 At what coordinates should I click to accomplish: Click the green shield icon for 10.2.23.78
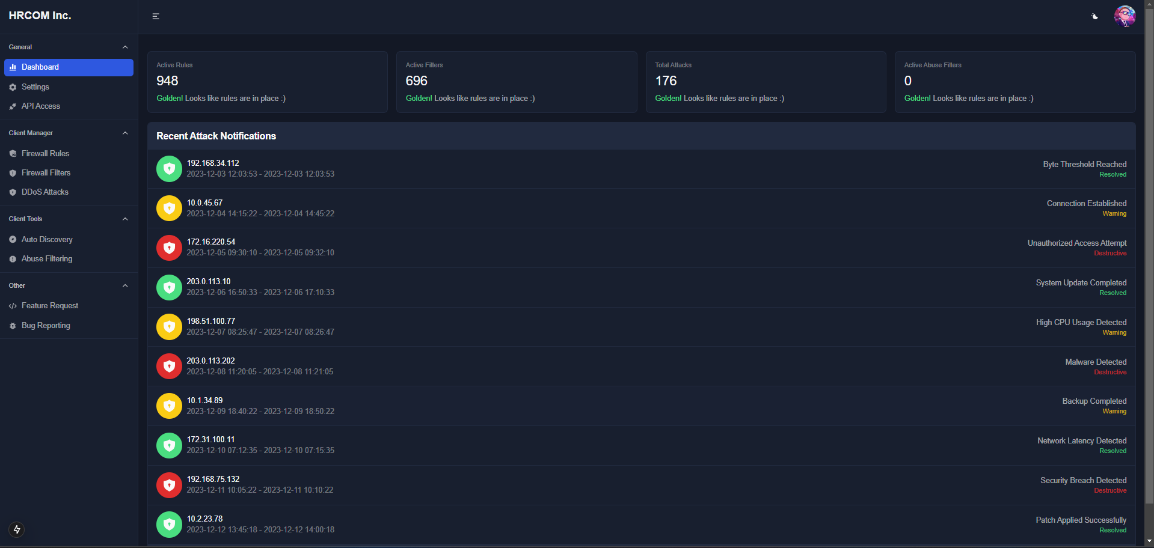click(x=169, y=524)
